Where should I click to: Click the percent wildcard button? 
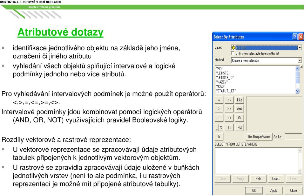[221, 127]
